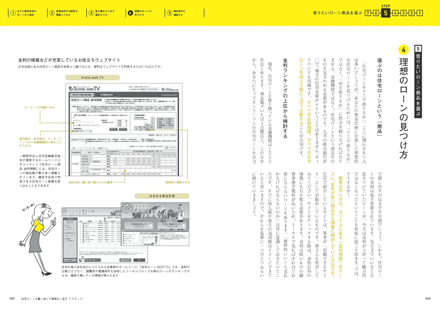Switch to the 住宅関連NEWS tab

tap(107, 95)
